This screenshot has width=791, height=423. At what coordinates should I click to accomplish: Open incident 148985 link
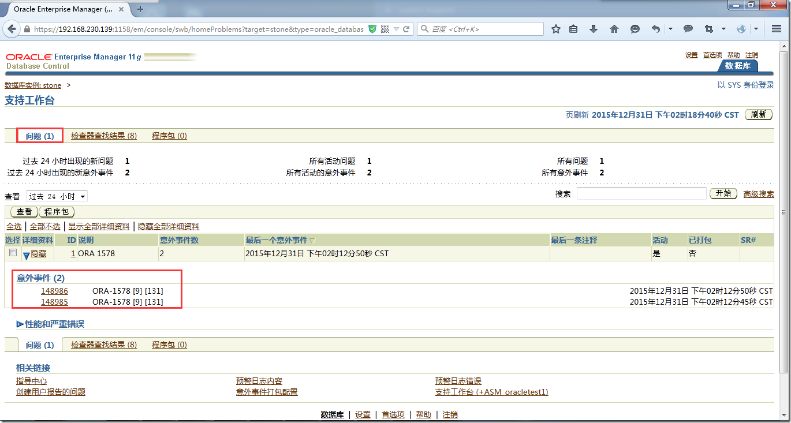pyautogui.click(x=54, y=302)
